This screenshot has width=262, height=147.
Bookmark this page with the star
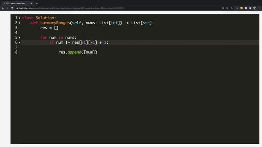232,8
